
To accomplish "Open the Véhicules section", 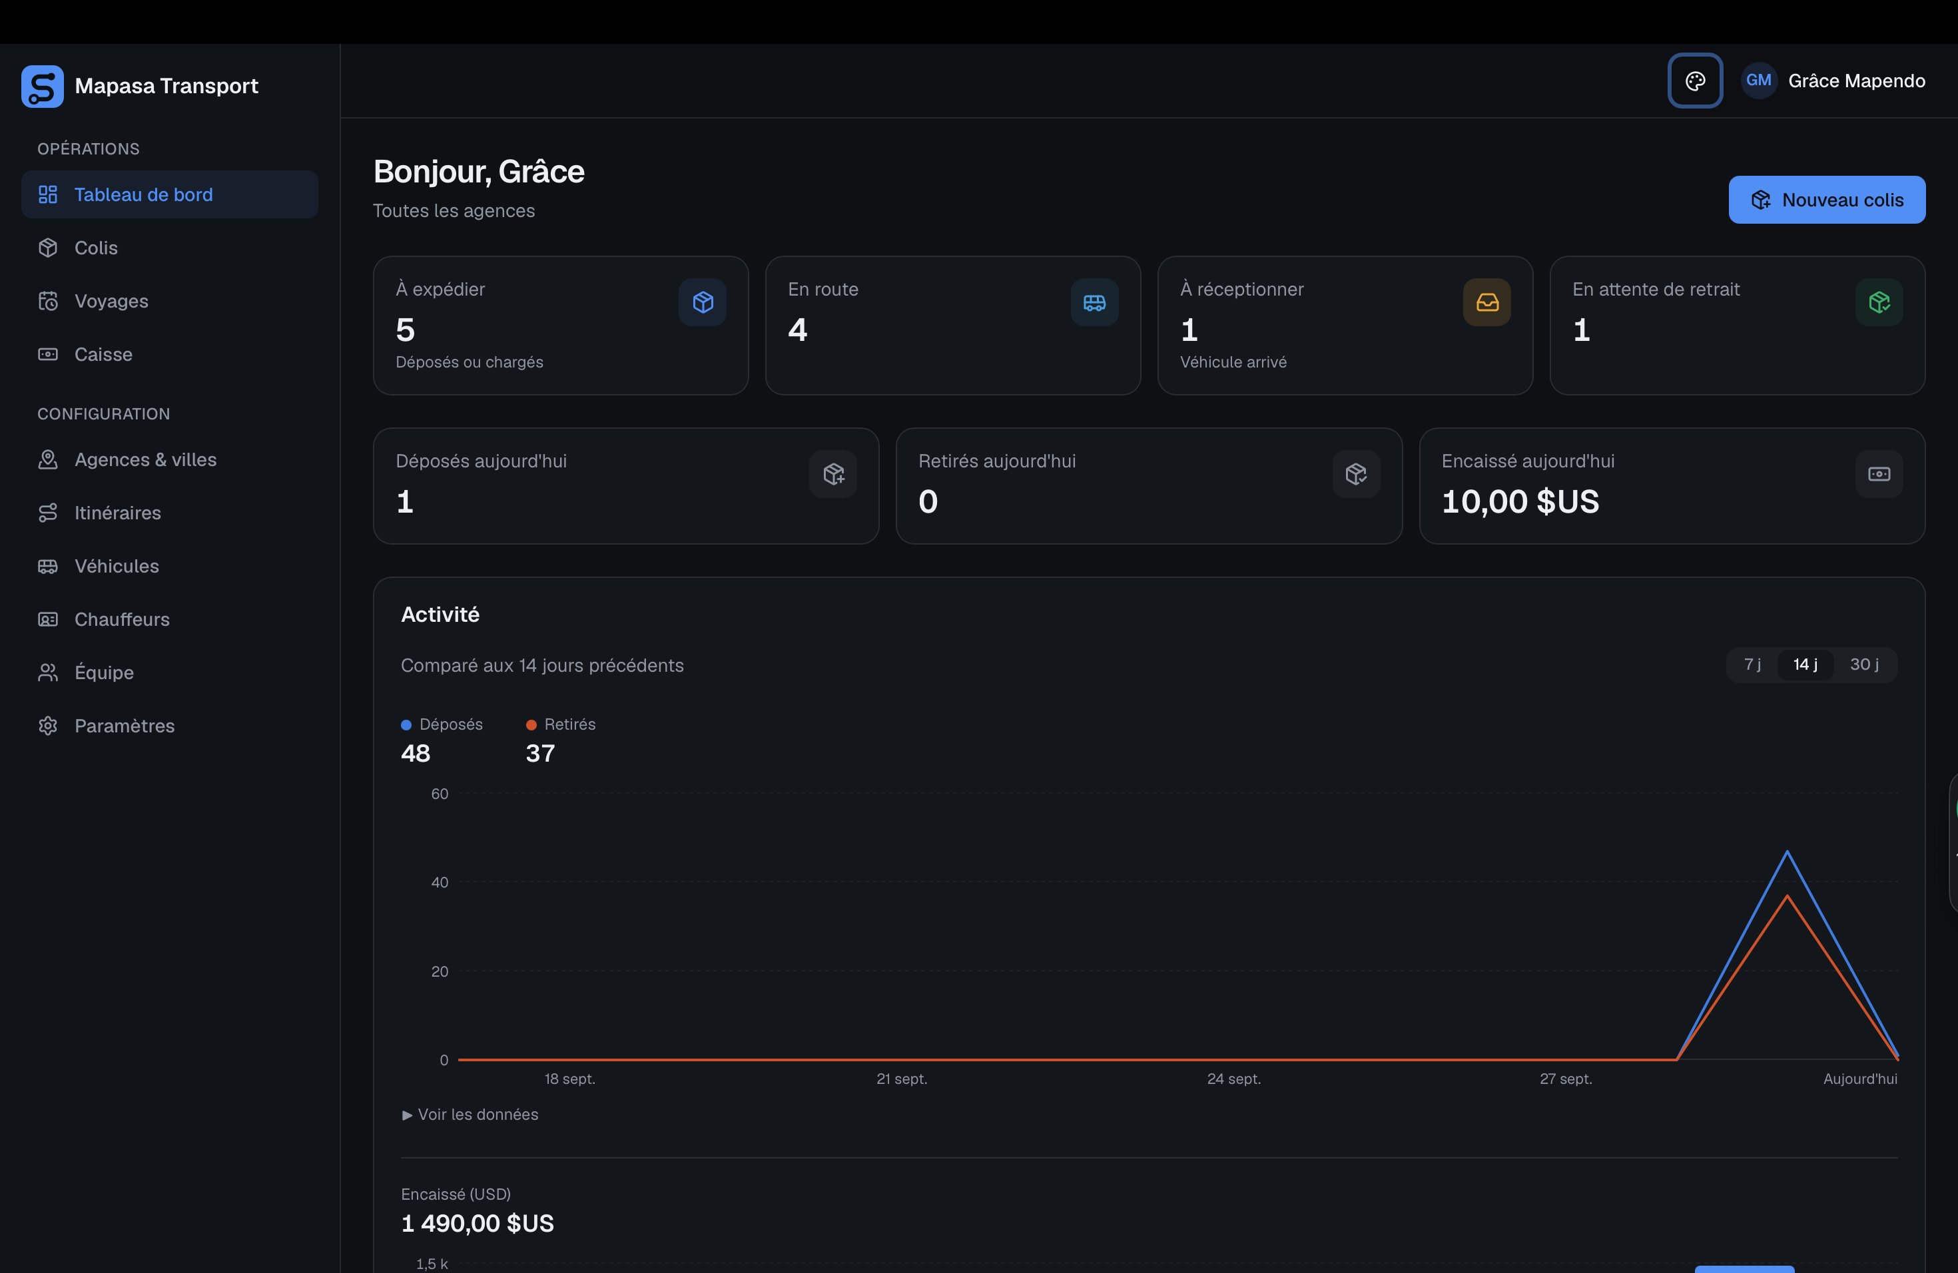I will pos(169,566).
